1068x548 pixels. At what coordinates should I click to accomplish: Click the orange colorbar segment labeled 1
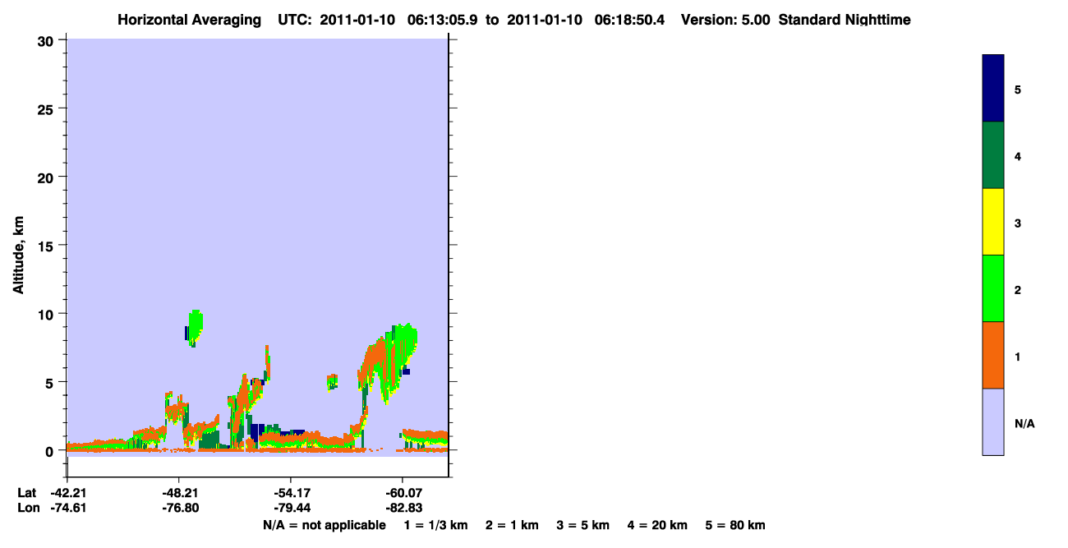pyautogui.click(x=993, y=355)
